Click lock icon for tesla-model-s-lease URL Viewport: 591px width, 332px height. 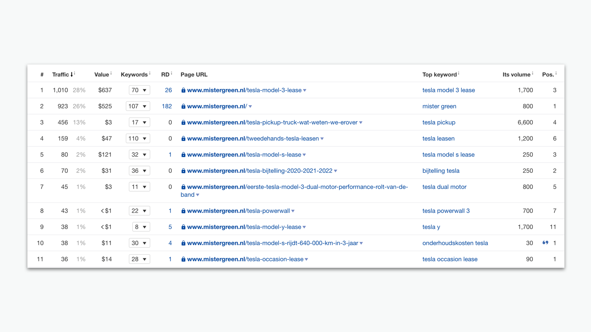[183, 155]
